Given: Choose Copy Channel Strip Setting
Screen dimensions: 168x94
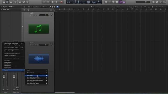Looking at the screenshot, I should click(13, 48).
